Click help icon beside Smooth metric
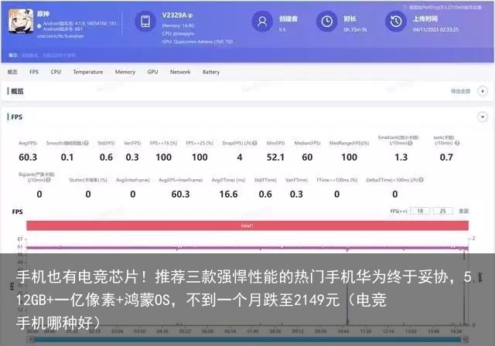The height and width of the screenshot is (346, 495). tap(86, 143)
